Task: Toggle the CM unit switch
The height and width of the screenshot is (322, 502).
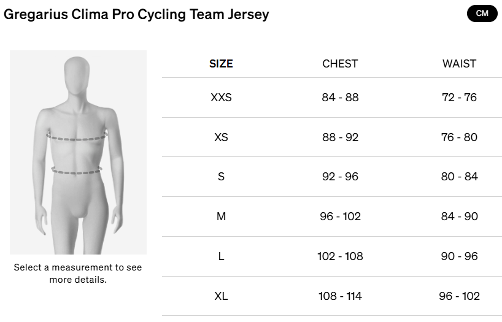Action: tap(482, 13)
